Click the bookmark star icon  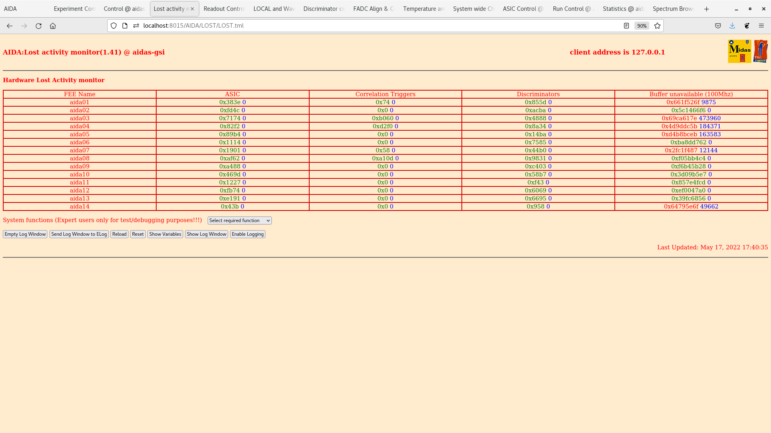pos(657,26)
